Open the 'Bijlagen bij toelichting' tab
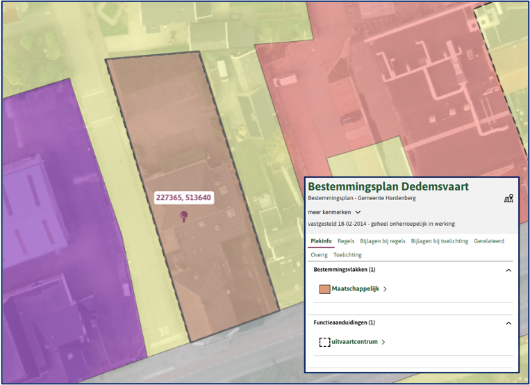Image resolution: width=530 pixels, height=385 pixels. pyautogui.click(x=440, y=241)
